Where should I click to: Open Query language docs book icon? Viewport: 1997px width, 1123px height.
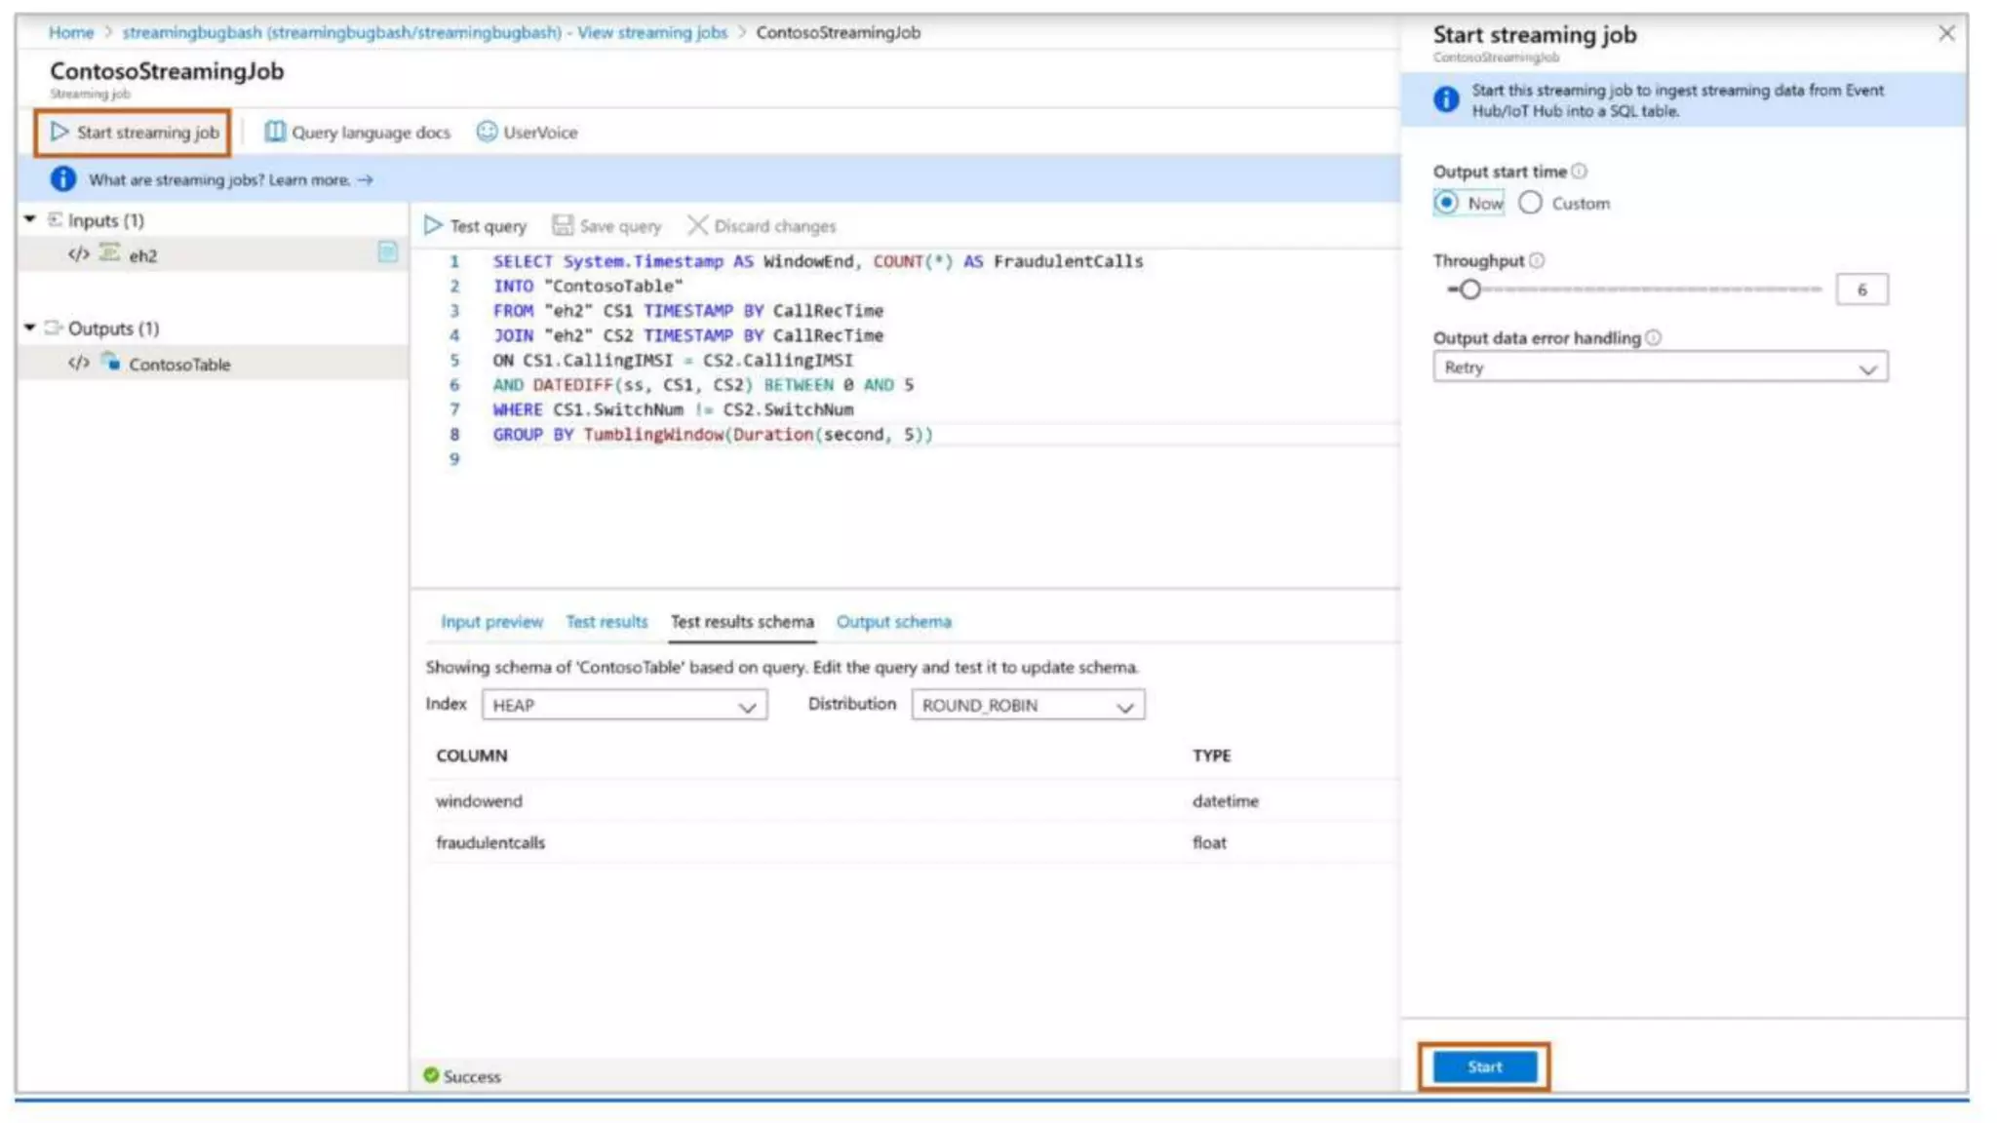click(x=275, y=132)
